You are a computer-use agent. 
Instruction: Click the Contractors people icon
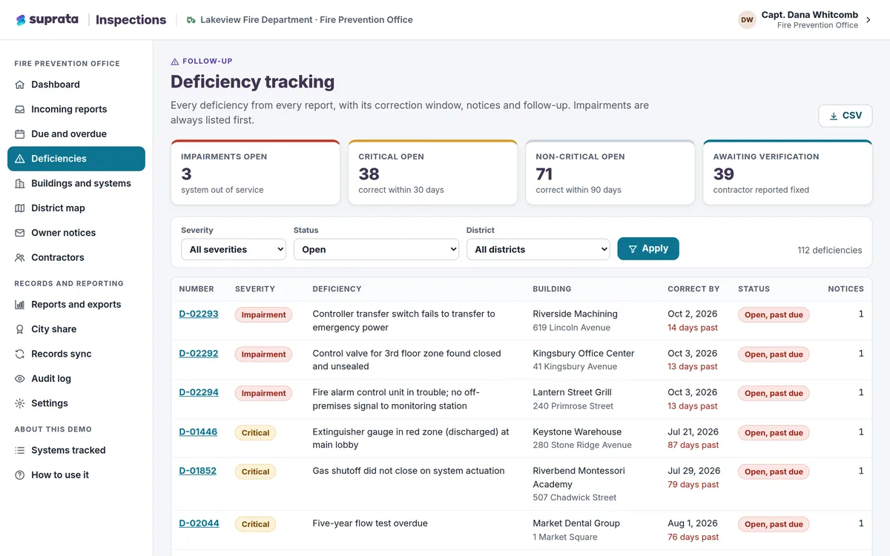20,258
